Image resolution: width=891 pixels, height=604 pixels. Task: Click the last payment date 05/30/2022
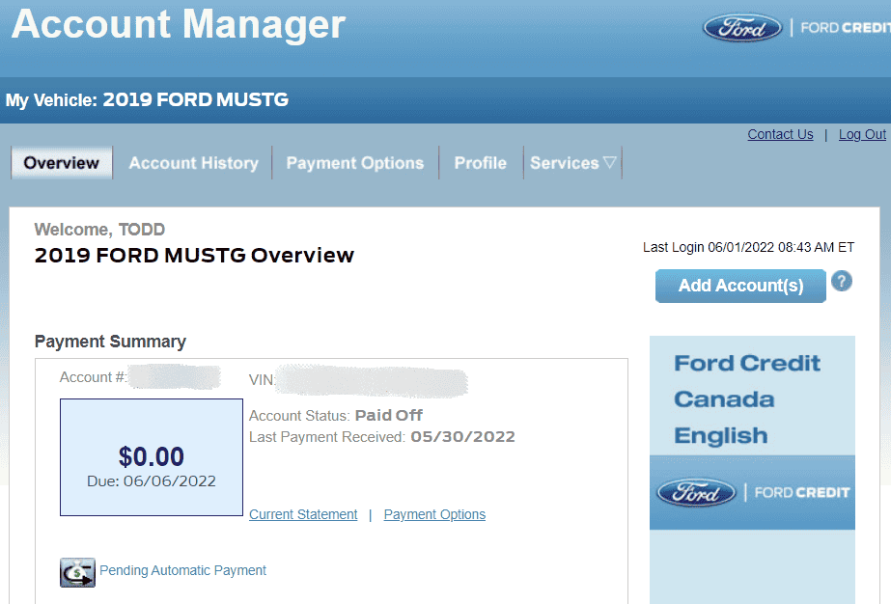(x=463, y=436)
